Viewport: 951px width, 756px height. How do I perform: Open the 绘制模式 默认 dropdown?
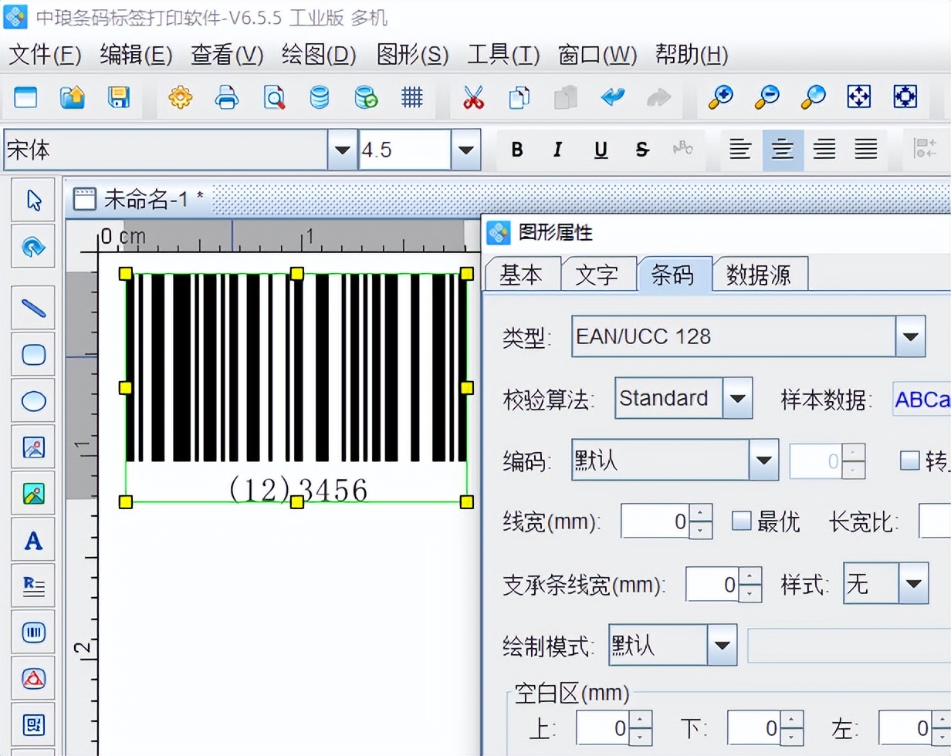point(722,645)
